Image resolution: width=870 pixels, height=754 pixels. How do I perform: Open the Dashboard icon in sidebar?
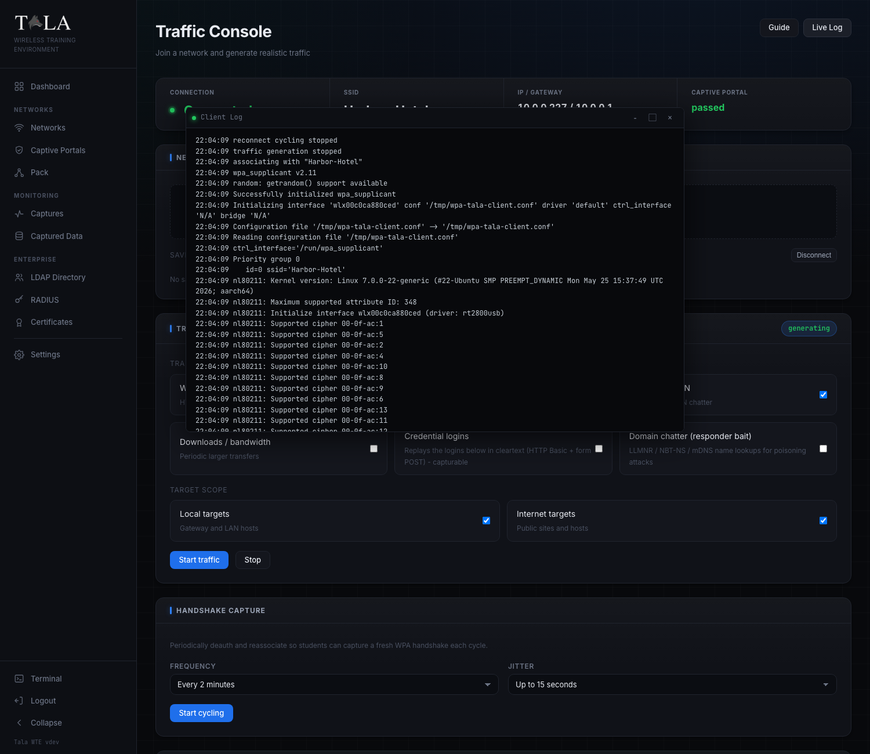click(19, 86)
